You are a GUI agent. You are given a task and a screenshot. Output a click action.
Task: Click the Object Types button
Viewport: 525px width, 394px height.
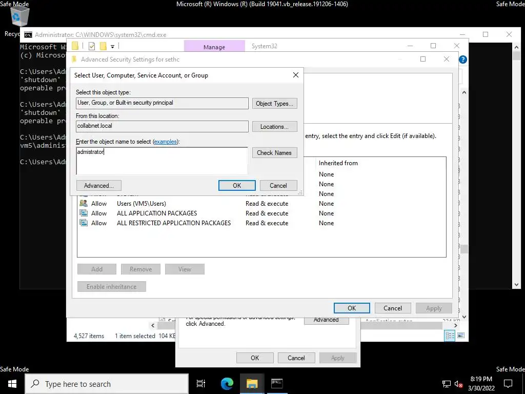(275, 104)
